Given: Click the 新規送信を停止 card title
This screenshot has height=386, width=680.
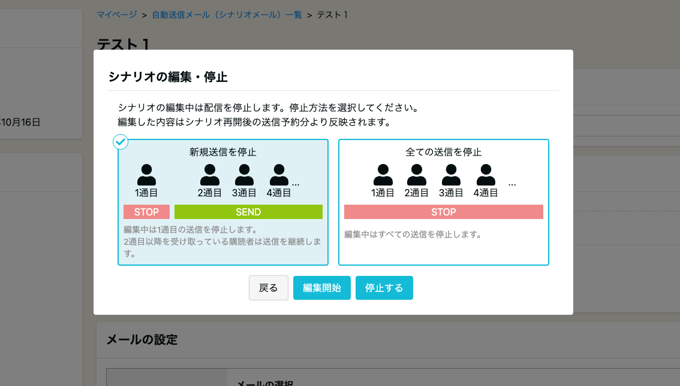Looking at the screenshot, I should pos(223,152).
